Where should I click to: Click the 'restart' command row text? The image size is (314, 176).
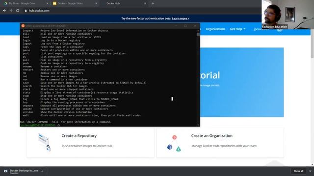click(53, 69)
